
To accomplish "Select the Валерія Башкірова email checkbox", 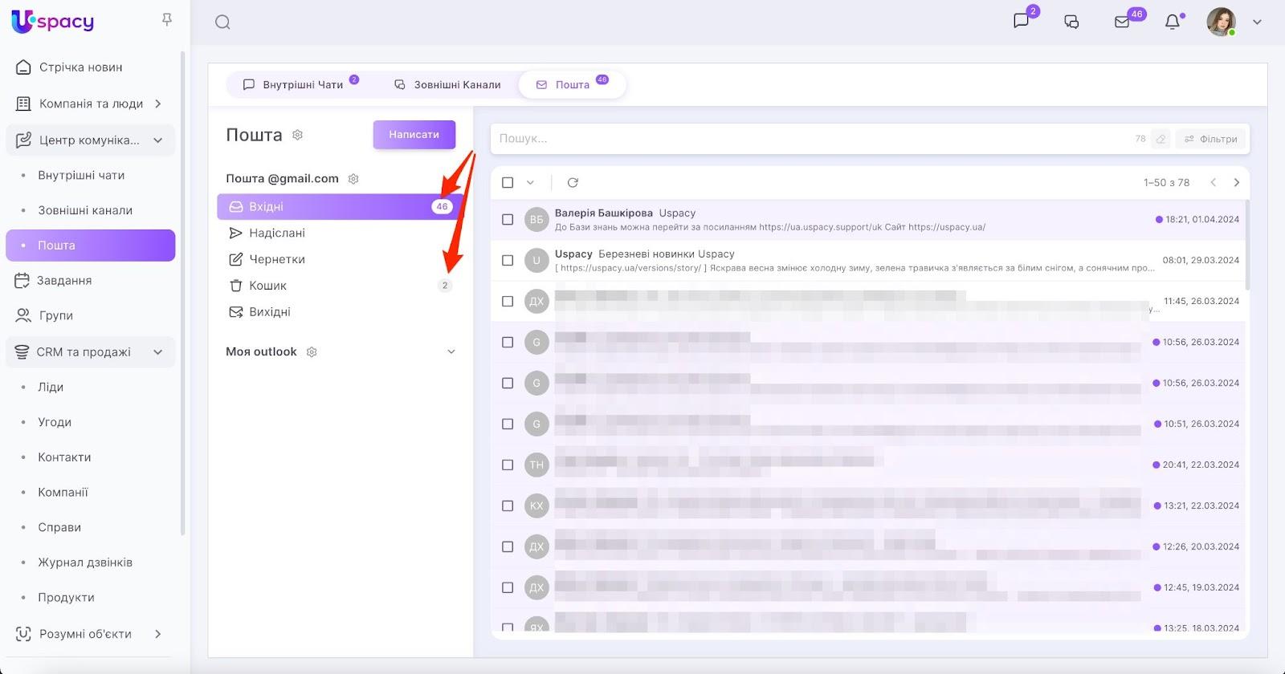I will tap(508, 220).
